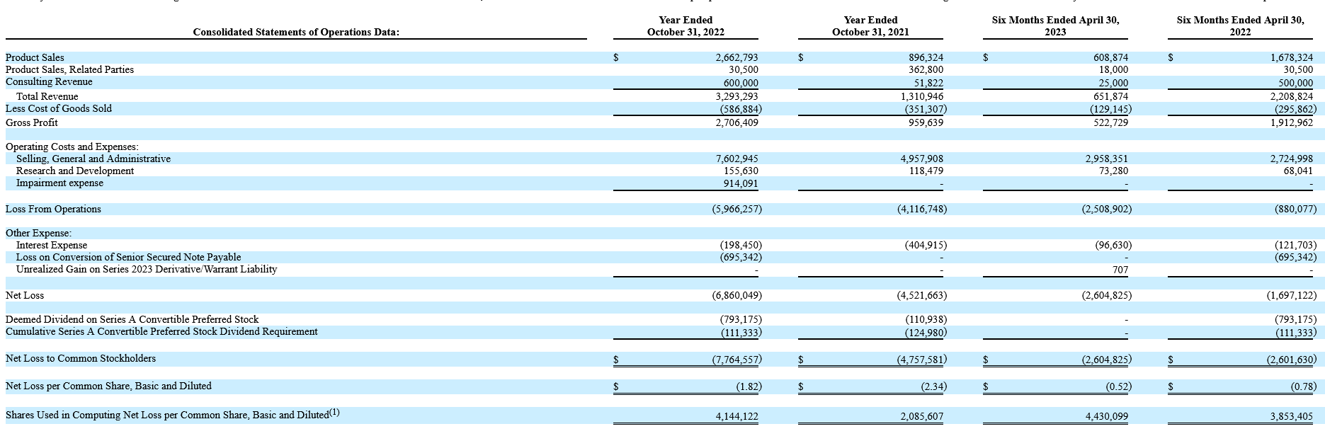The height and width of the screenshot is (436, 1325).
Task: Click the impairment expense value 914,091
Action: [741, 184]
